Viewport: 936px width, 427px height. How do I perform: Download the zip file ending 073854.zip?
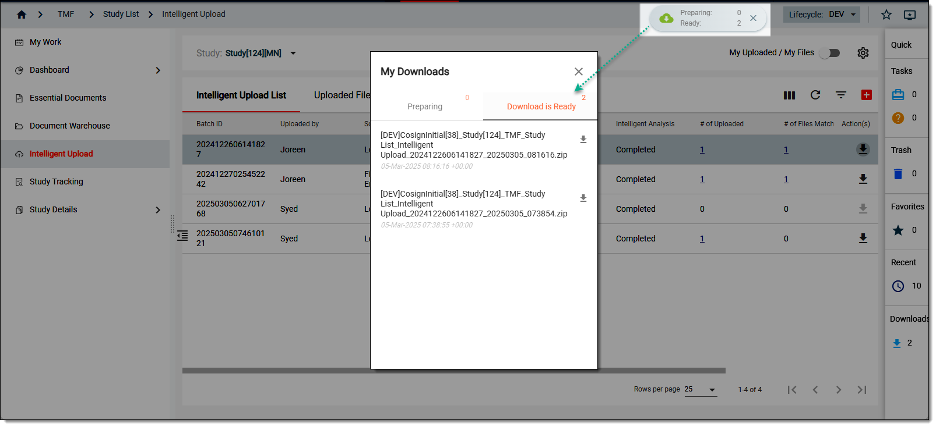tap(583, 198)
